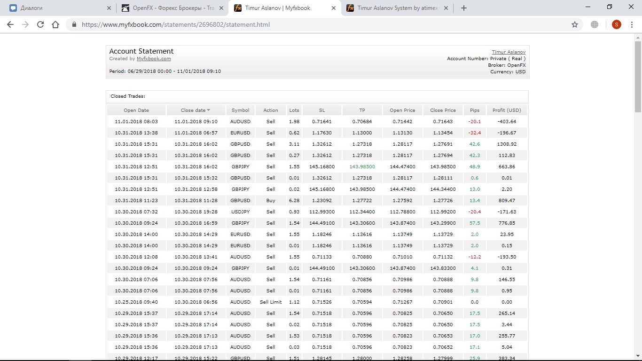
Task: Select the Closed Trades section heading
Action: [x=128, y=96]
